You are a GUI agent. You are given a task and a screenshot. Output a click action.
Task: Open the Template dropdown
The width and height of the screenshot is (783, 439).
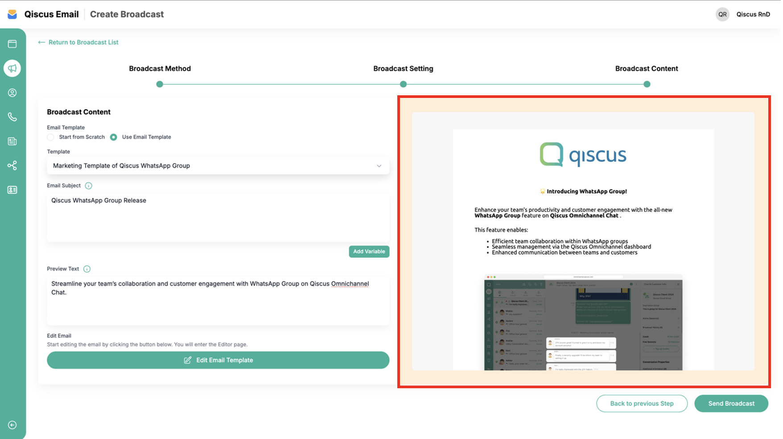[218, 166]
